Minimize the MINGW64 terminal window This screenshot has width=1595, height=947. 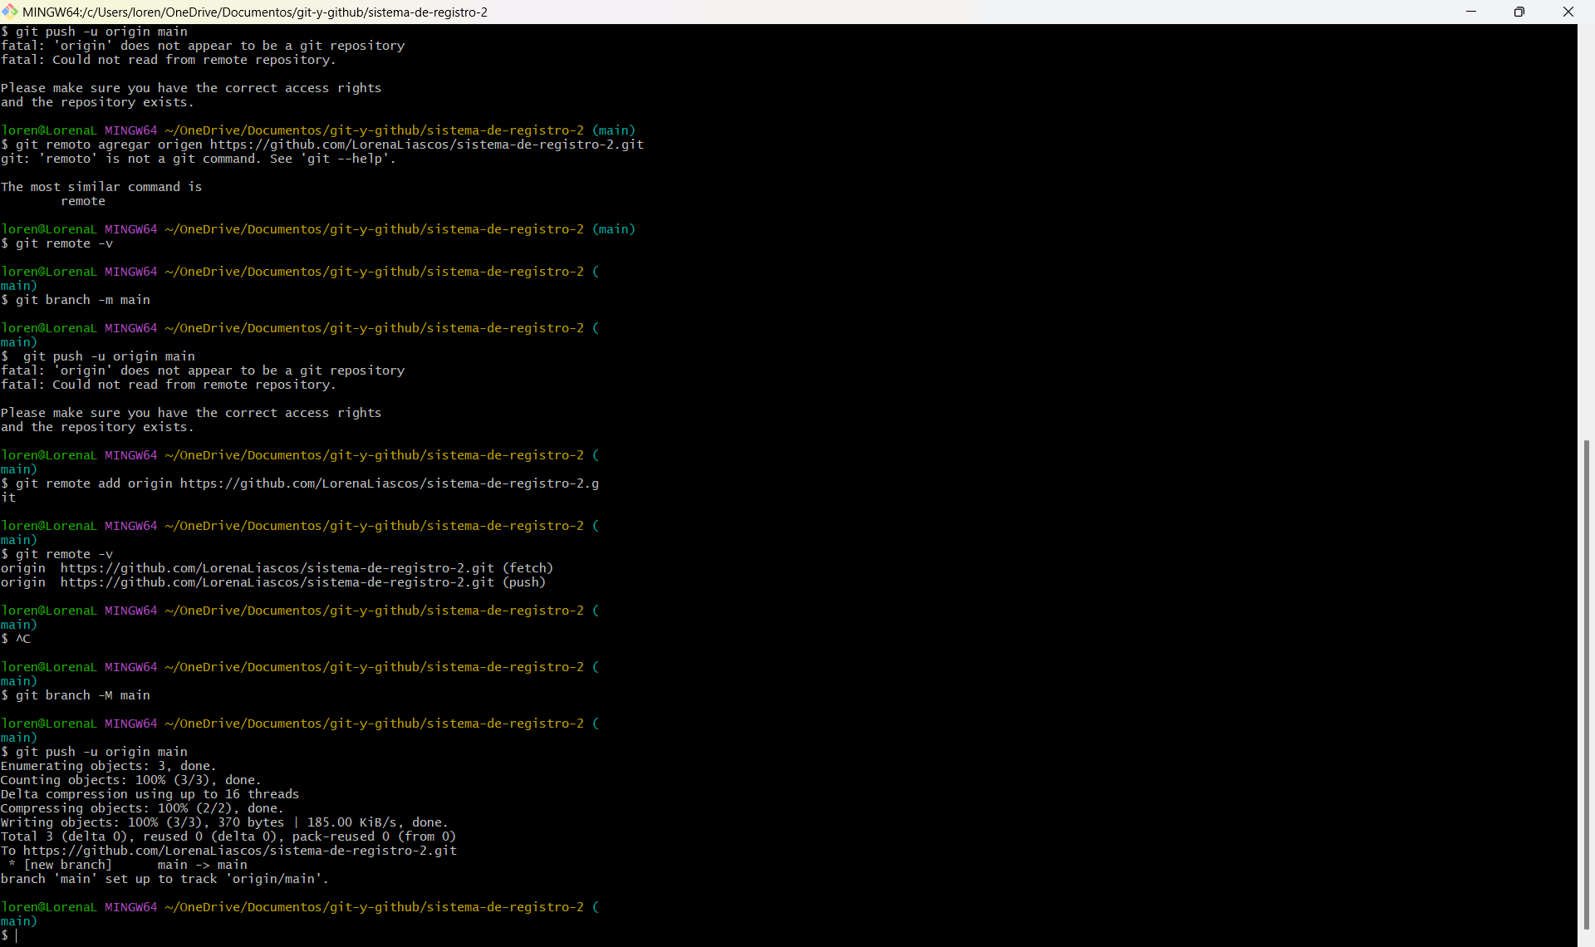click(x=1471, y=12)
